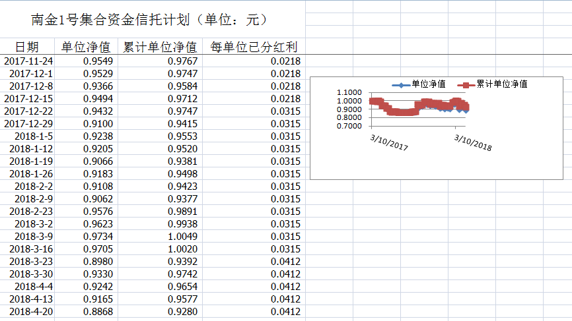Screen dimensions: 572x321
Task: Select the date cell 2017-11-24
Action: point(28,61)
